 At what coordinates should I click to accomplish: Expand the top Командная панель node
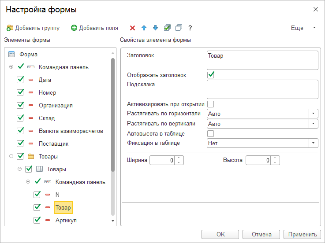pos(11,67)
